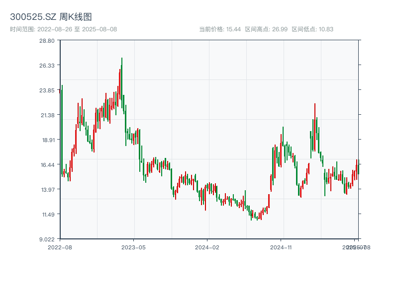Select the 2023-05 x-axis date label

click(133, 247)
